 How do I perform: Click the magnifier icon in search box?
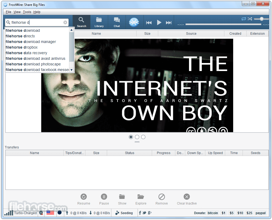pos(8,22)
